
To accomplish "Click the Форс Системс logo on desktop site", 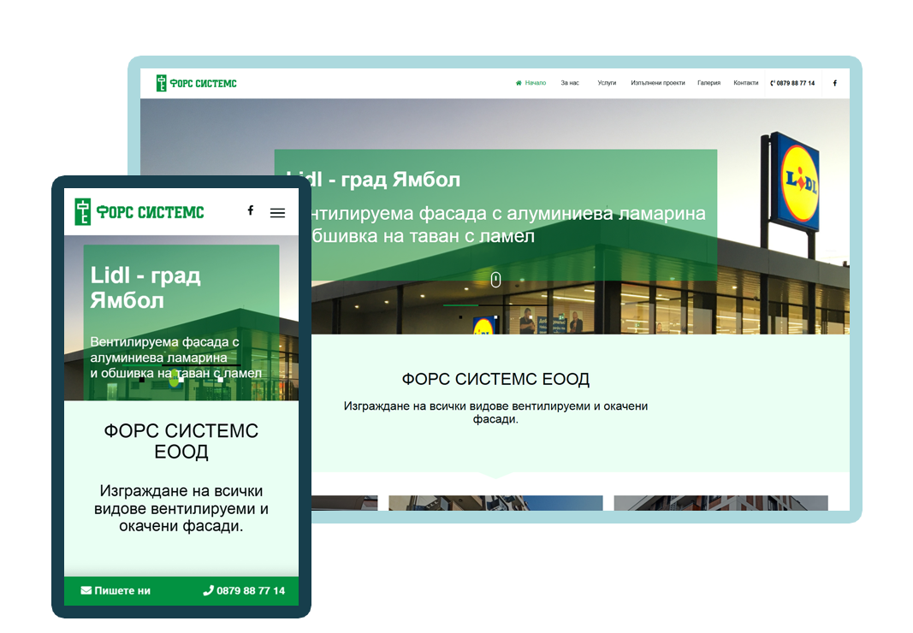I will [196, 83].
